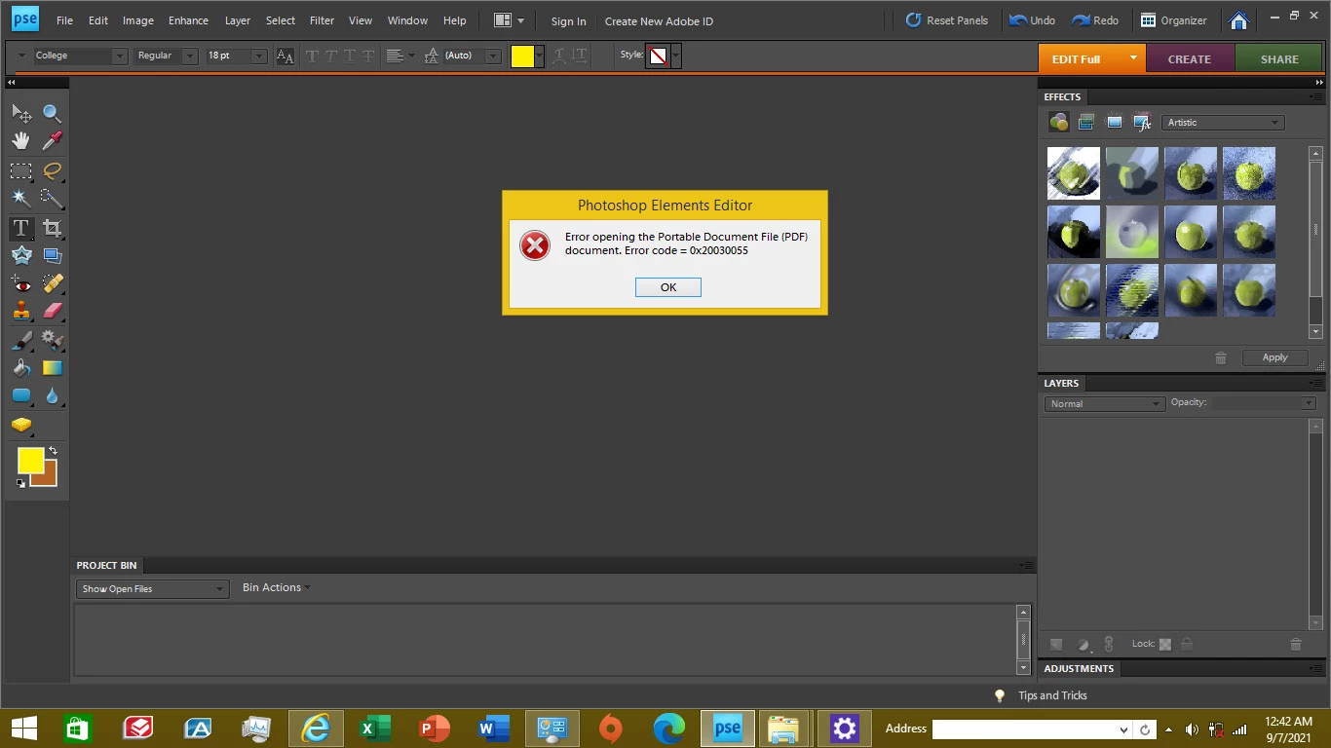Open Microsoft Excel from the taskbar
1331x748 pixels.
point(374,729)
